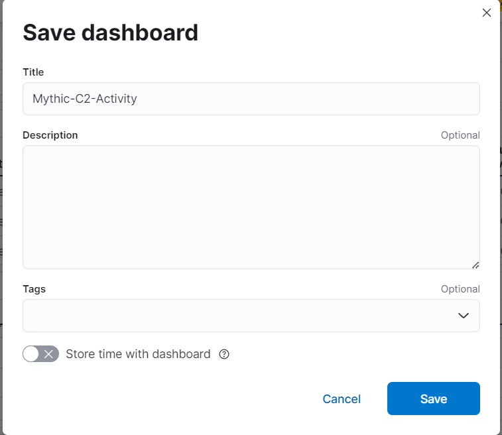
Task: Select the Description field label
Action: tap(50, 135)
